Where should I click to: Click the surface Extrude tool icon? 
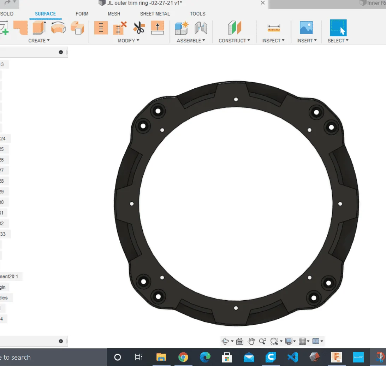click(40, 28)
